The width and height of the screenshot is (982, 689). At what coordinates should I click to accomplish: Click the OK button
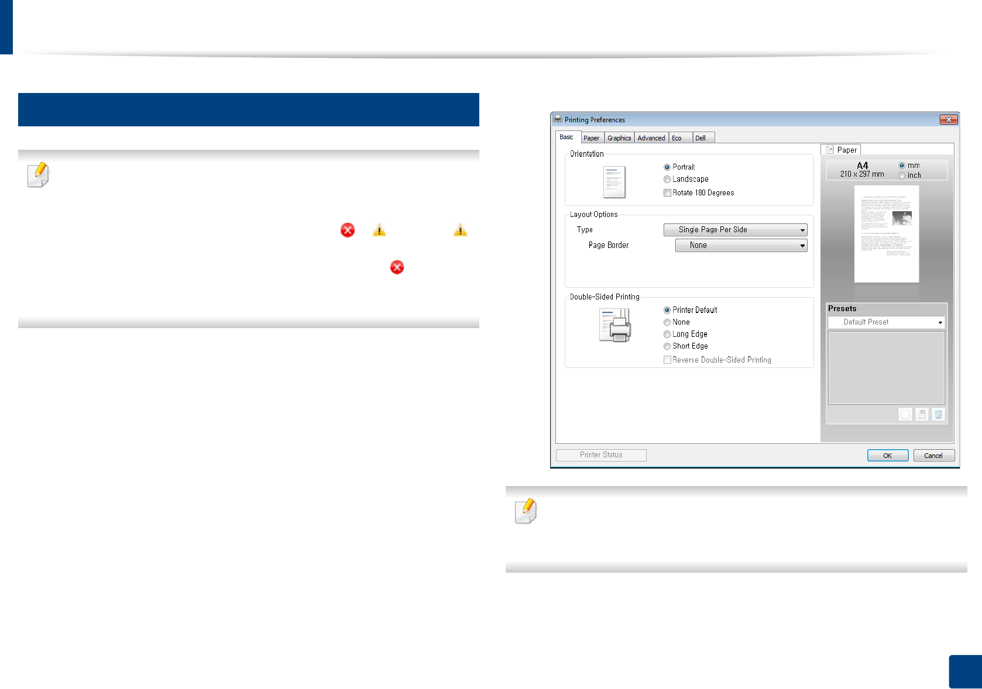(x=887, y=455)
